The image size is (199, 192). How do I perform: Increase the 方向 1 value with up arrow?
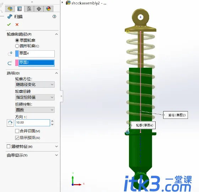coord(53,121)
